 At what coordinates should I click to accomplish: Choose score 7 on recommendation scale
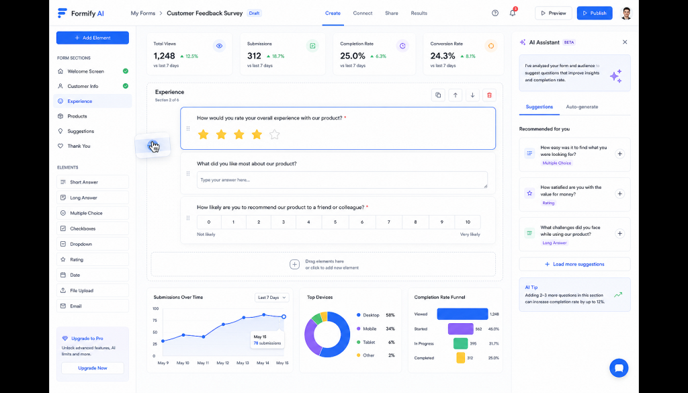click(x=389, y=222)
